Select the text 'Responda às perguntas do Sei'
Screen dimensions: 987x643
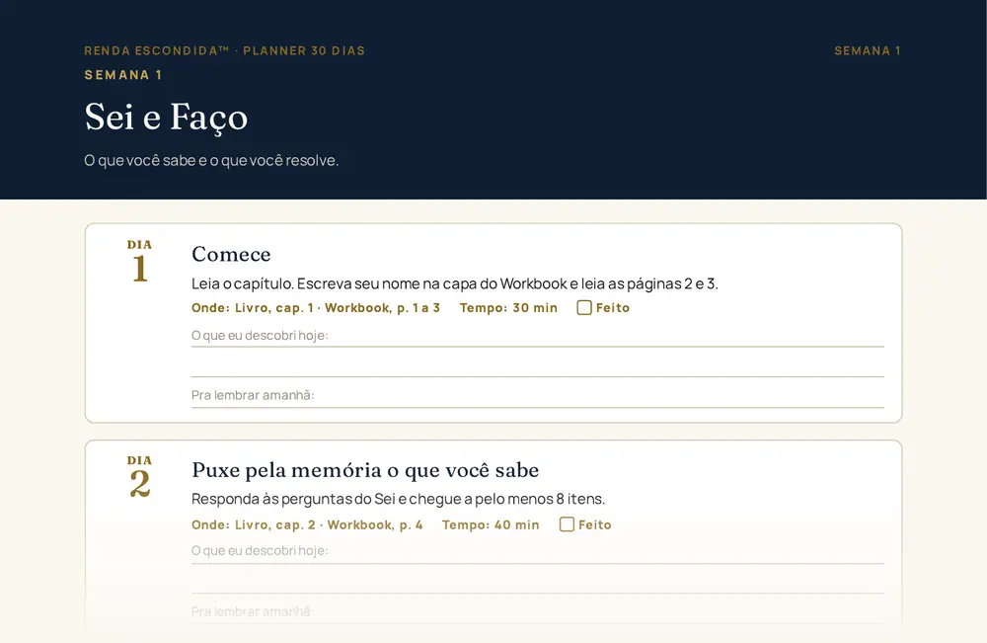(x=293, y=499)
